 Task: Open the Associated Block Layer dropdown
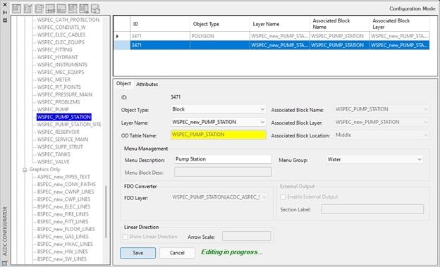(425, 122)
